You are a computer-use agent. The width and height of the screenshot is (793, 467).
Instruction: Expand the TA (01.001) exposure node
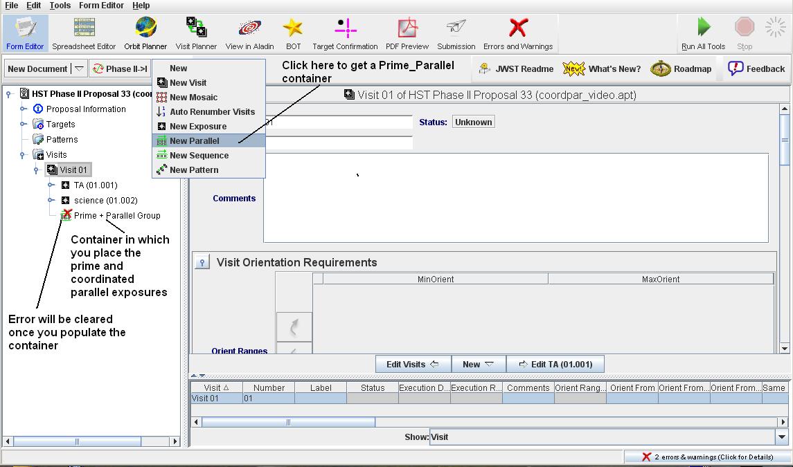pyautogui.click(x=51, y=185)
